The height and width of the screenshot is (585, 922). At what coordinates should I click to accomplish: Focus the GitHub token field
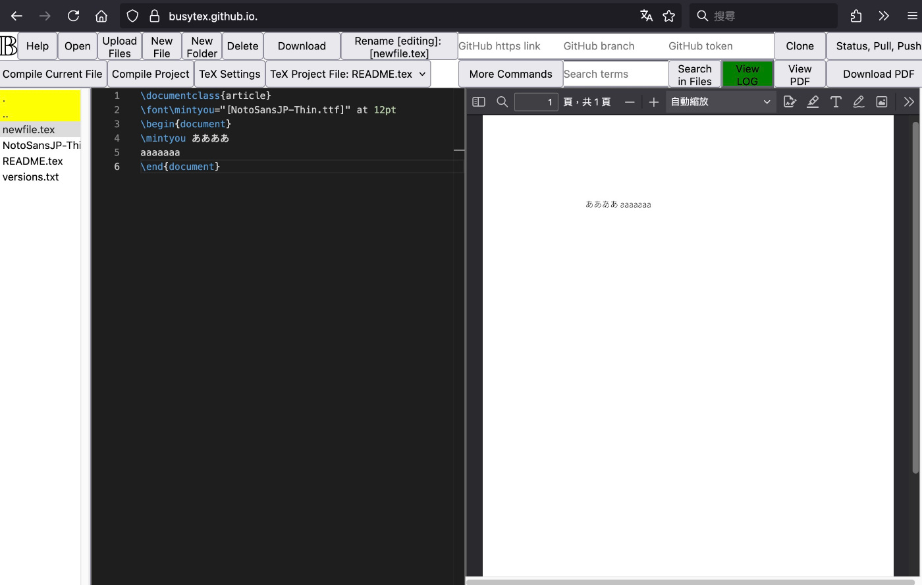click(x=720, y=46)
